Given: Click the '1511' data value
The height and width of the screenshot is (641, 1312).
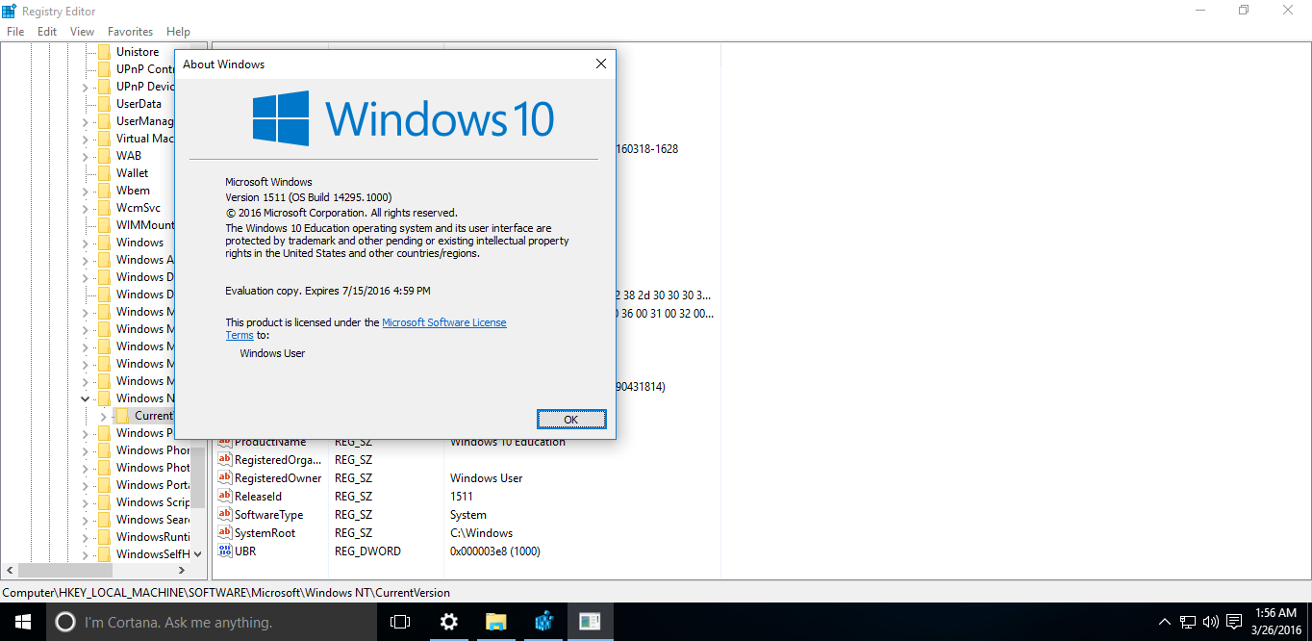Looking at the screenshot, I should pyautogui.click(x=461, y=497).
